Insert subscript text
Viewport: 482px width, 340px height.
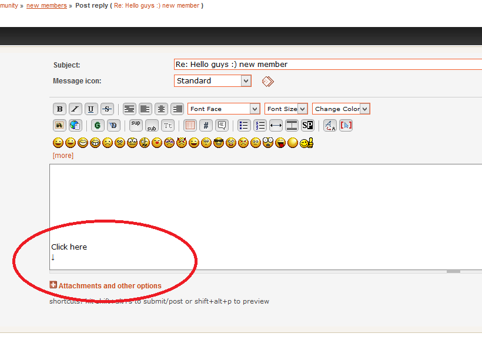(152, 126)
